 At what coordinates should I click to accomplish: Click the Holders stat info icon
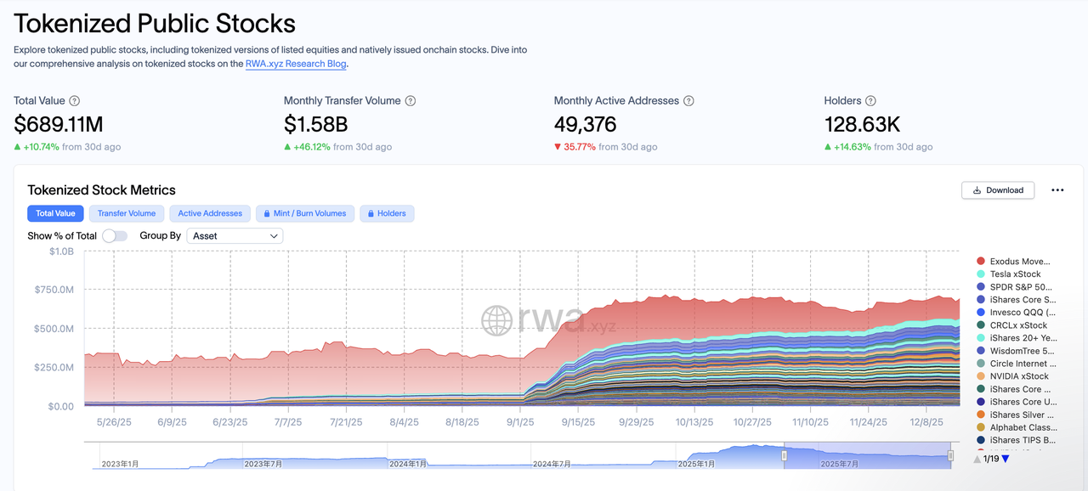tap(870, 101)
